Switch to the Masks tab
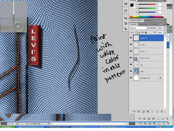 pos(148,21)
